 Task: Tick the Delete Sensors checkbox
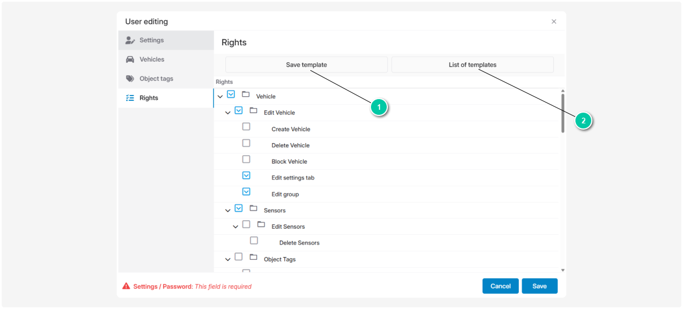(x=254, y=241)
